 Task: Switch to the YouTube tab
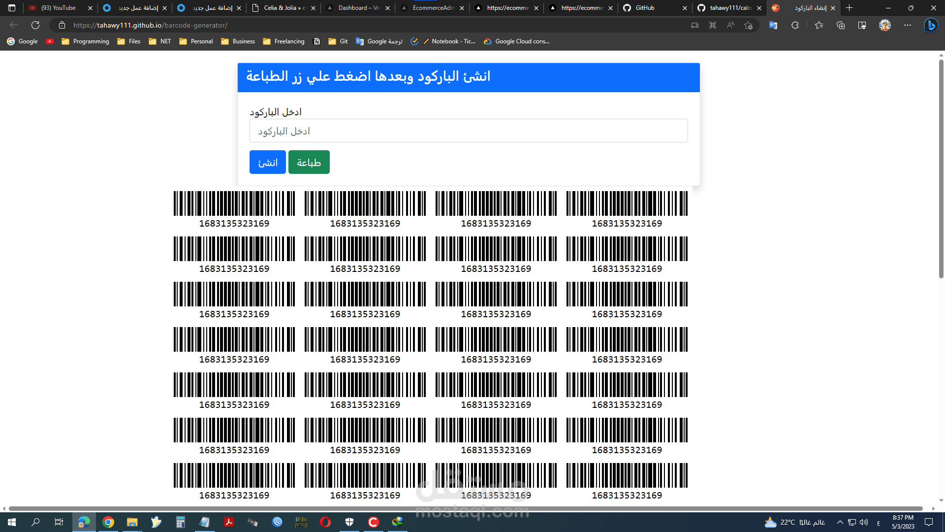58,8
